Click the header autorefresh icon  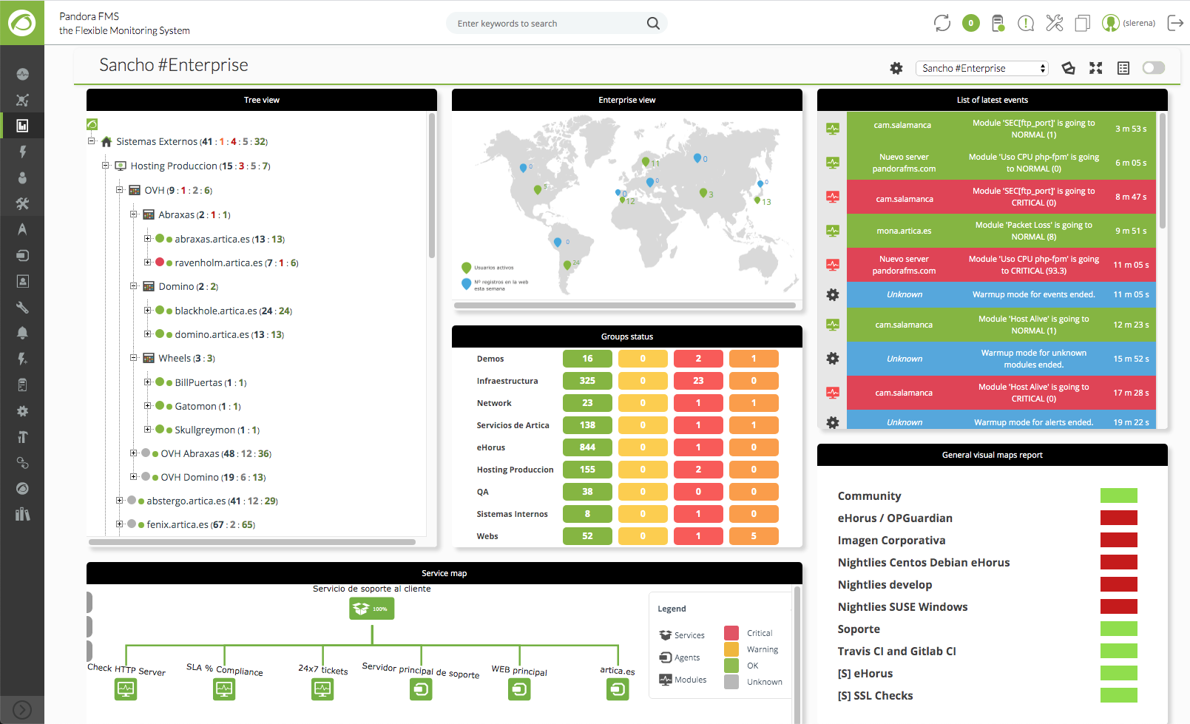coord(941,23)
